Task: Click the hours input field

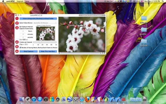Action: [23, 31]
